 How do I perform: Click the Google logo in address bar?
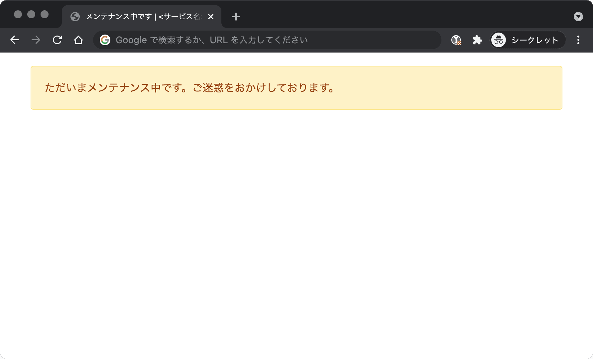coord(105,40)
